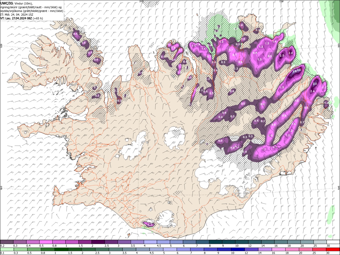Select upper legend dark purple swatch 2–2.5
This screenshot has width=340, height=255.
[x=98, y=242]
